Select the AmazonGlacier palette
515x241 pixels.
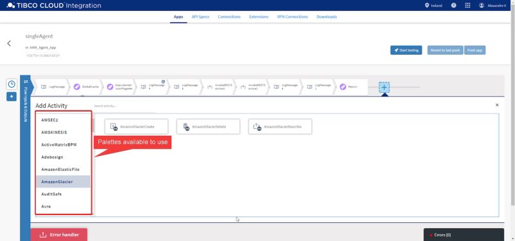63,182
